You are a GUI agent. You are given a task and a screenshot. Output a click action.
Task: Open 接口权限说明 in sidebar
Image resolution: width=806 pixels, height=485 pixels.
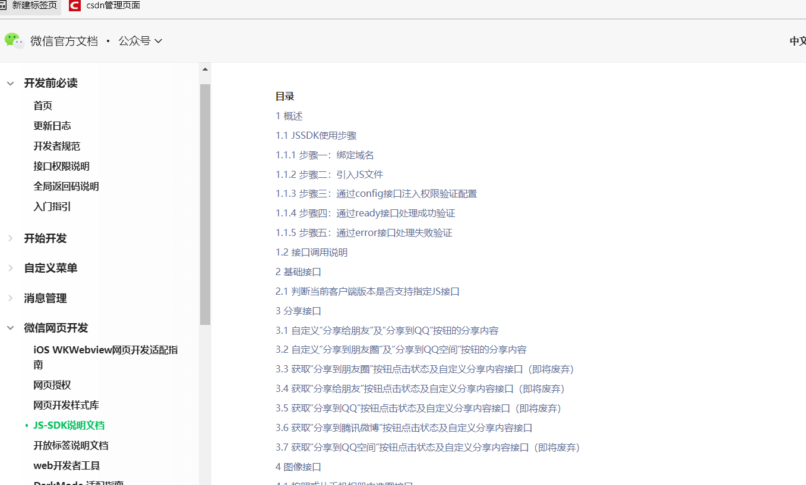[62, 166]
